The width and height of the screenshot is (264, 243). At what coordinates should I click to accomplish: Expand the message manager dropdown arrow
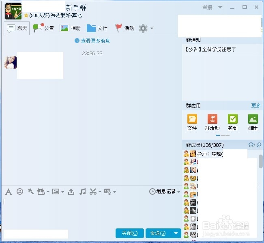coord(114,192)
